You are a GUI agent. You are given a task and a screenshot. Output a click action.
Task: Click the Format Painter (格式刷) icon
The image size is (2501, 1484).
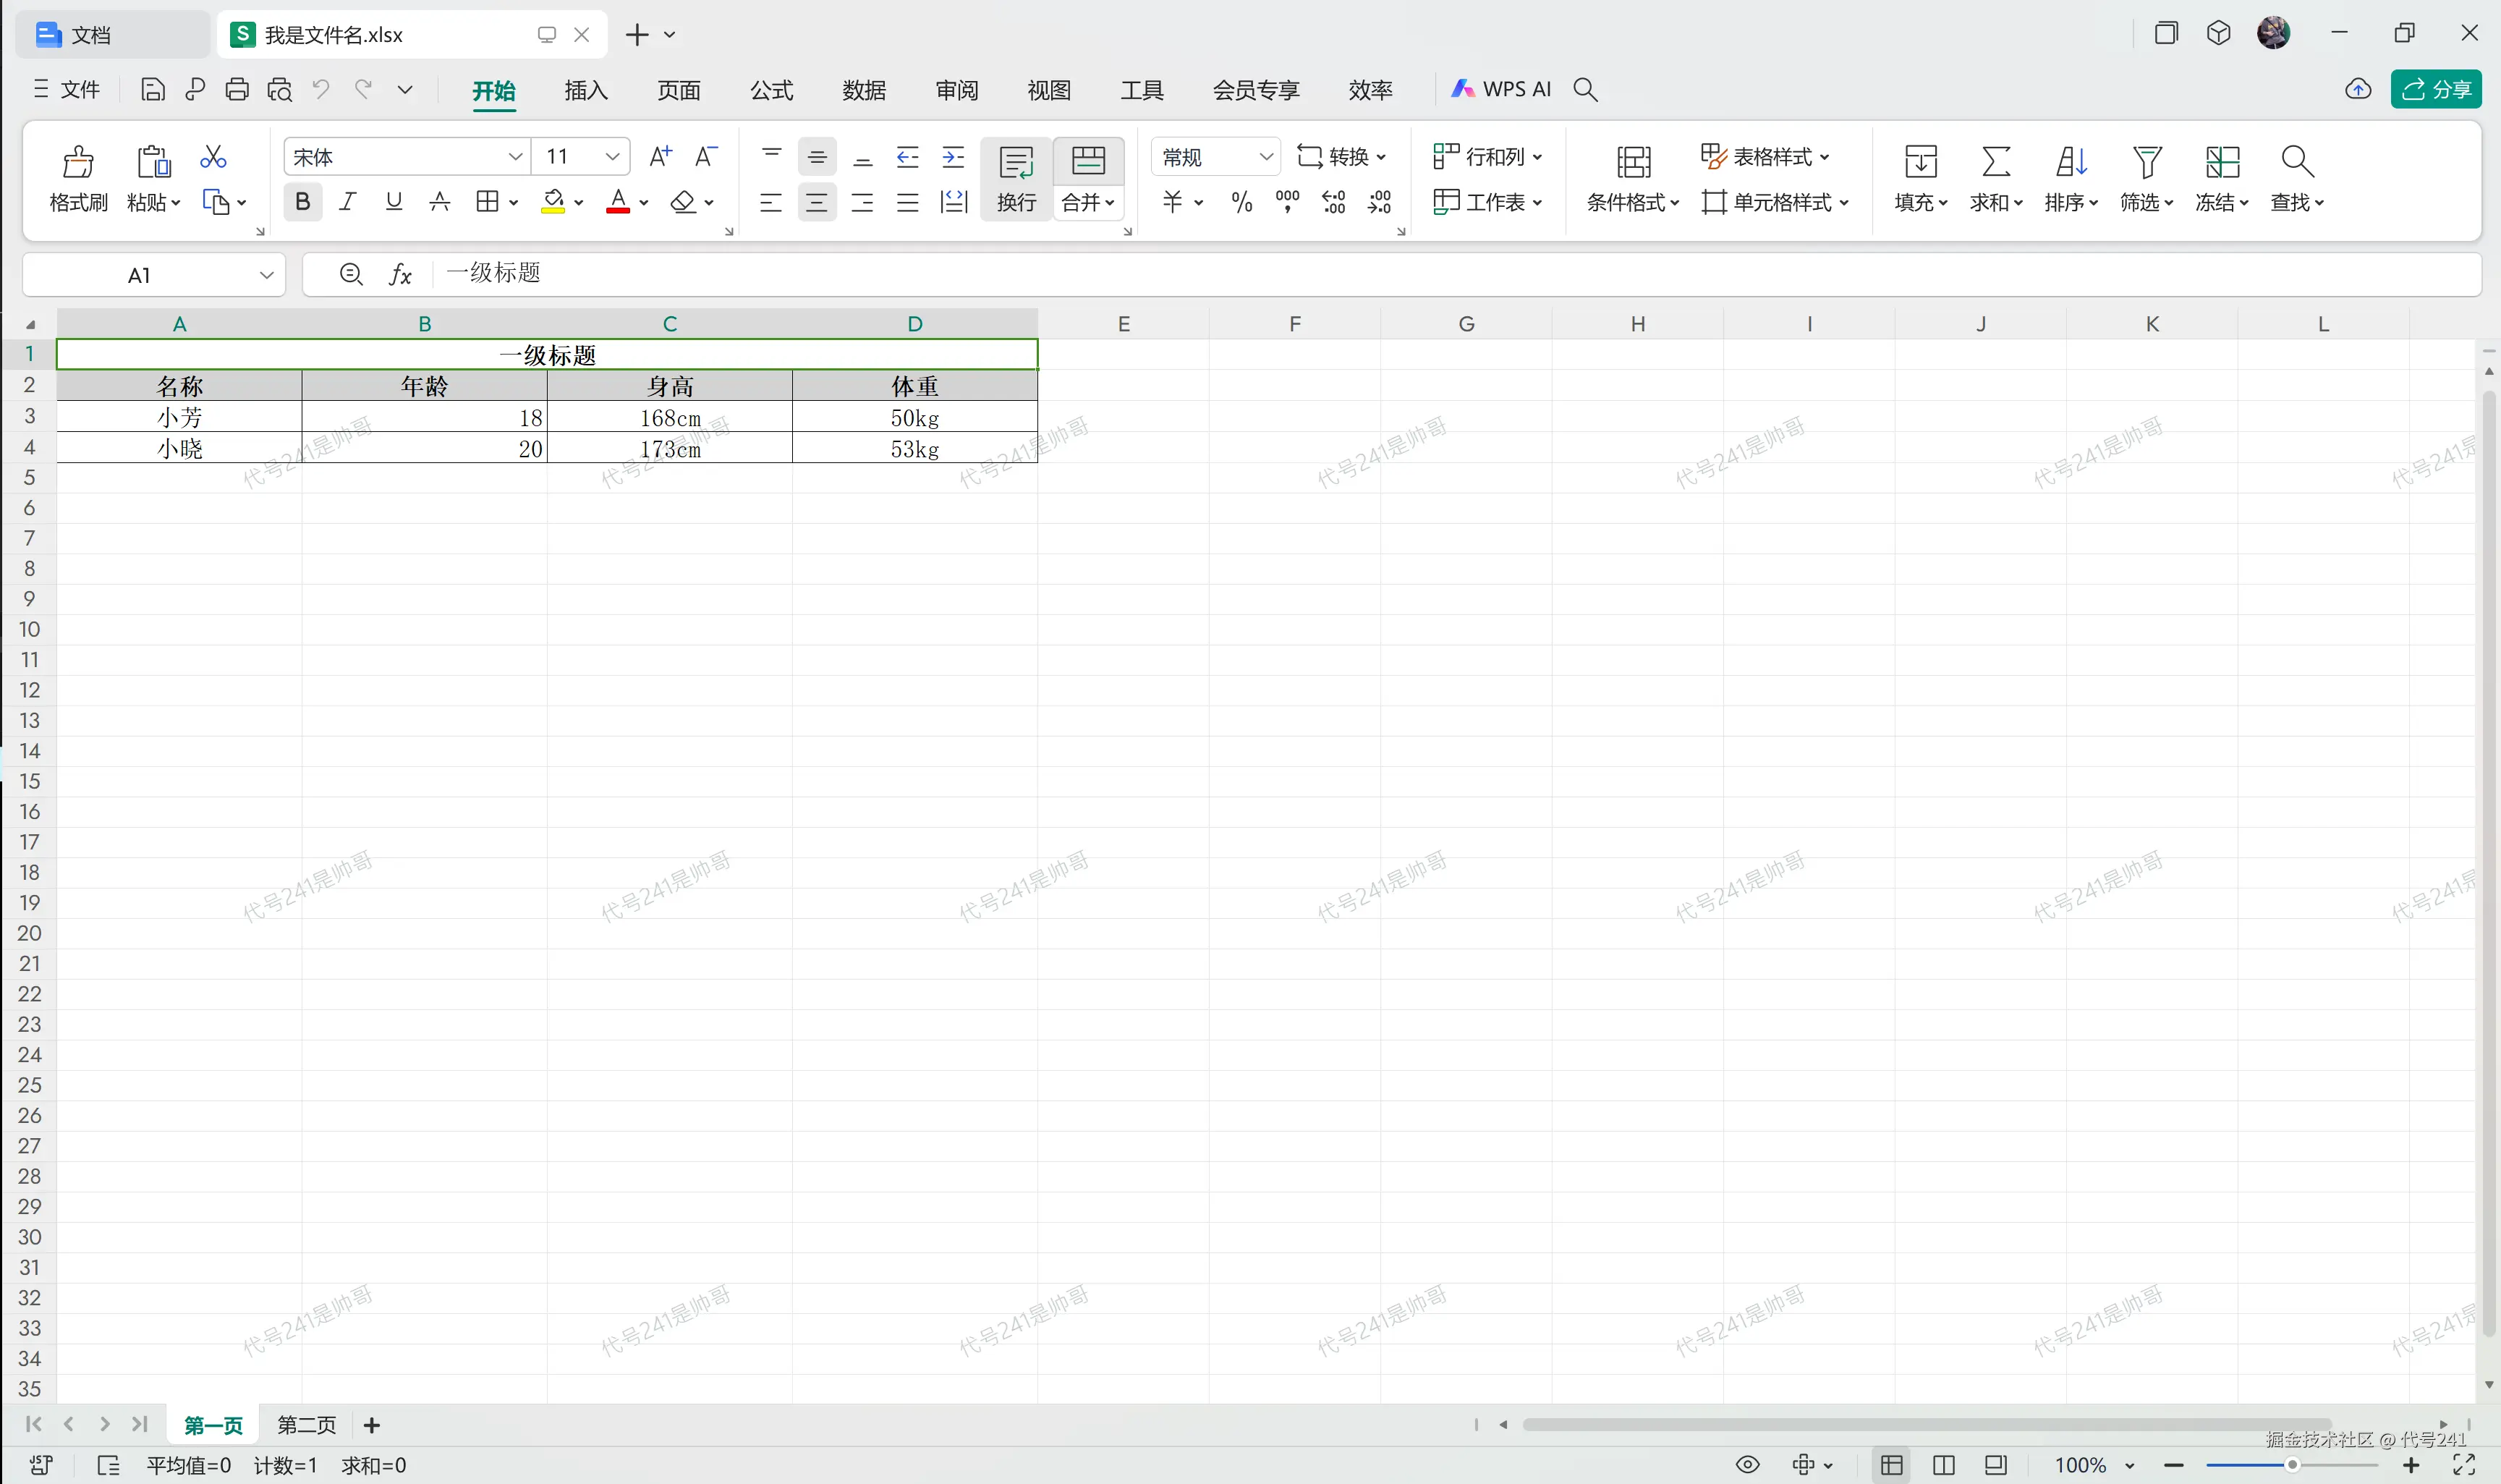[78, 161]
